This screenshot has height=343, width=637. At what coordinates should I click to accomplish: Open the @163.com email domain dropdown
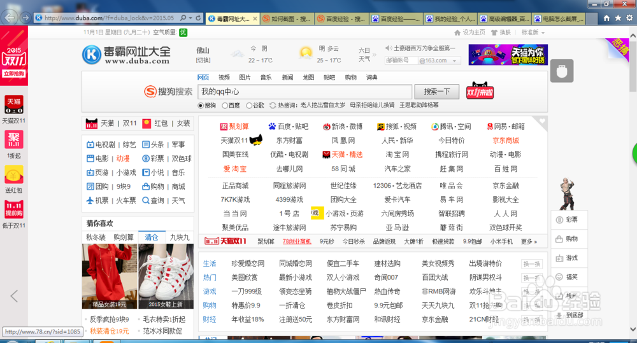tap(454, 61)
